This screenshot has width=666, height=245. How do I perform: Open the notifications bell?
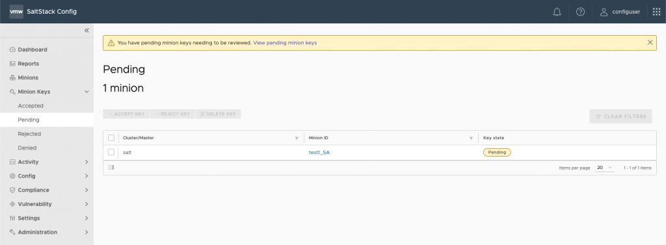coord(557,12)
